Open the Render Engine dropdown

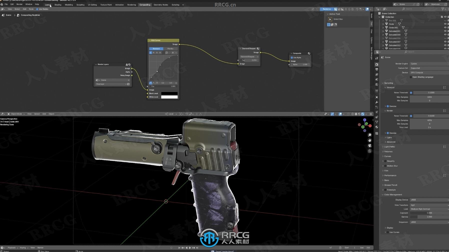click(x=429, y=64)
